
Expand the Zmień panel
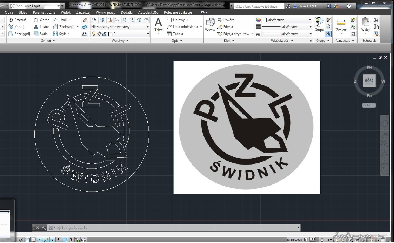[48, 41]
